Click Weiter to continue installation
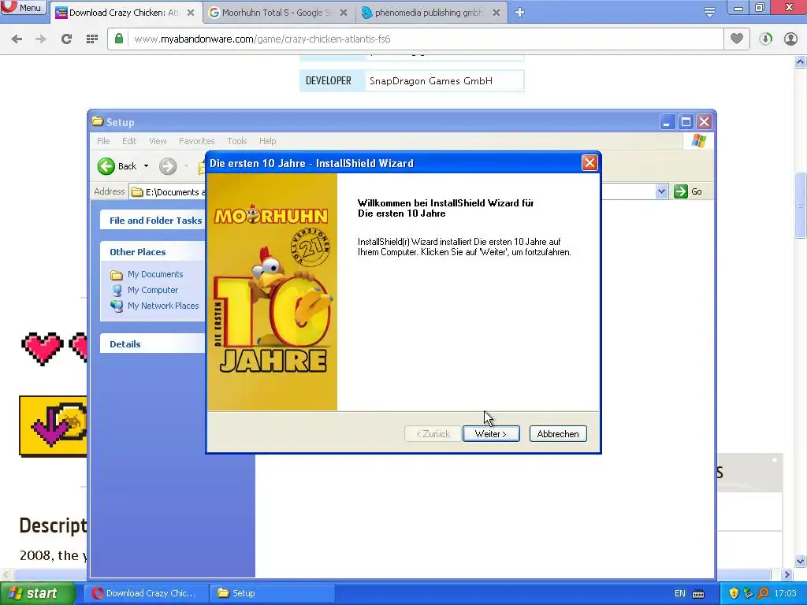 click(491, 434)
